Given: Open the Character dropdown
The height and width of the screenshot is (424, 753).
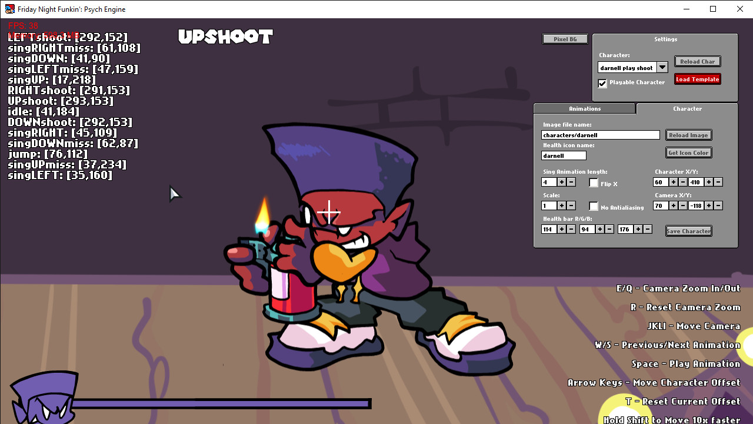Looking at the screenshot, I should (x=662, y=67).
